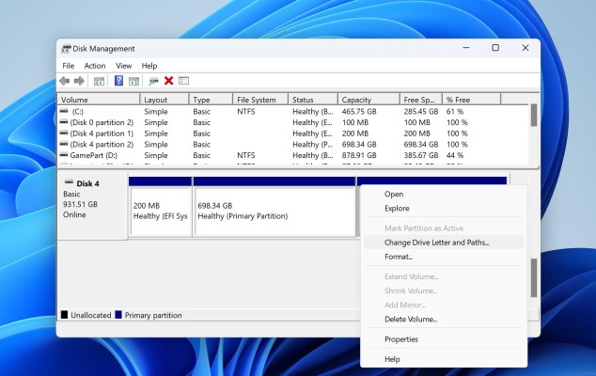Click the 465.75 GB capacity cell
This screenshot has height=376, width=596.
click(x=359, y=112)
